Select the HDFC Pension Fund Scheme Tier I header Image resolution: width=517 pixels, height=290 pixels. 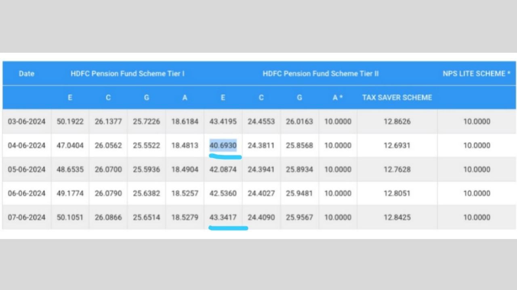point(128,74)
